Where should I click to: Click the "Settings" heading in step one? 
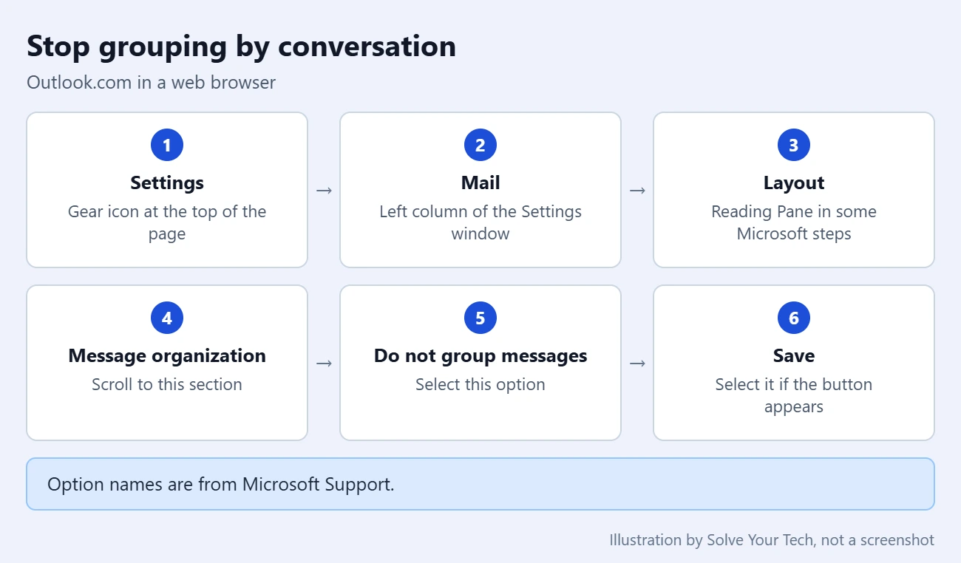(167, 182)
